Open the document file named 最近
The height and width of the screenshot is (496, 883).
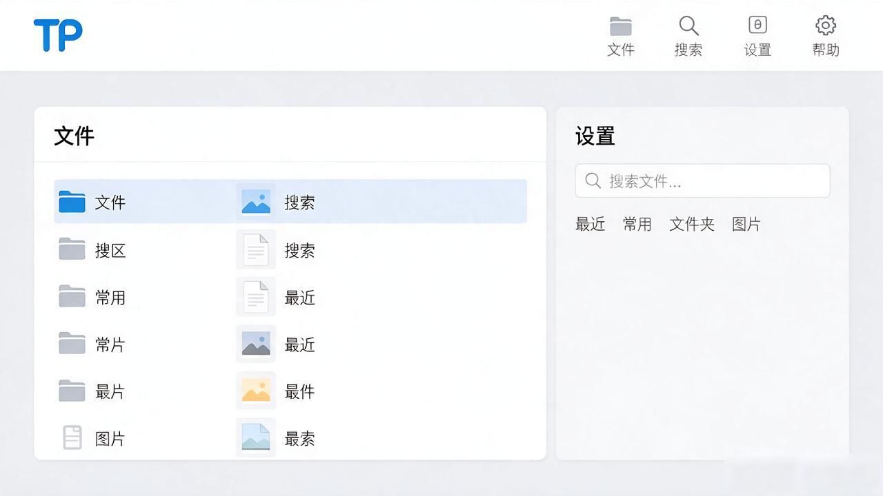(256, 297)
